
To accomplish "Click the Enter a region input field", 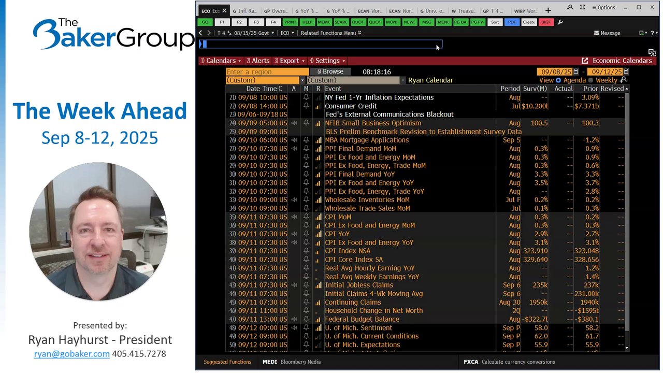I will 267,71.
